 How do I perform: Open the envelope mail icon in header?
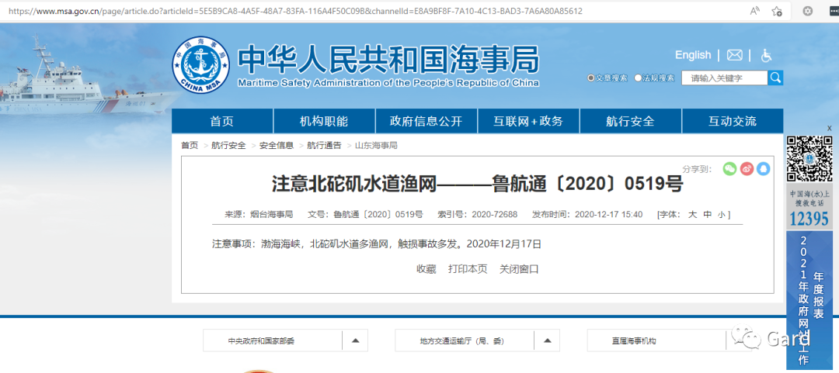(734, 55)
